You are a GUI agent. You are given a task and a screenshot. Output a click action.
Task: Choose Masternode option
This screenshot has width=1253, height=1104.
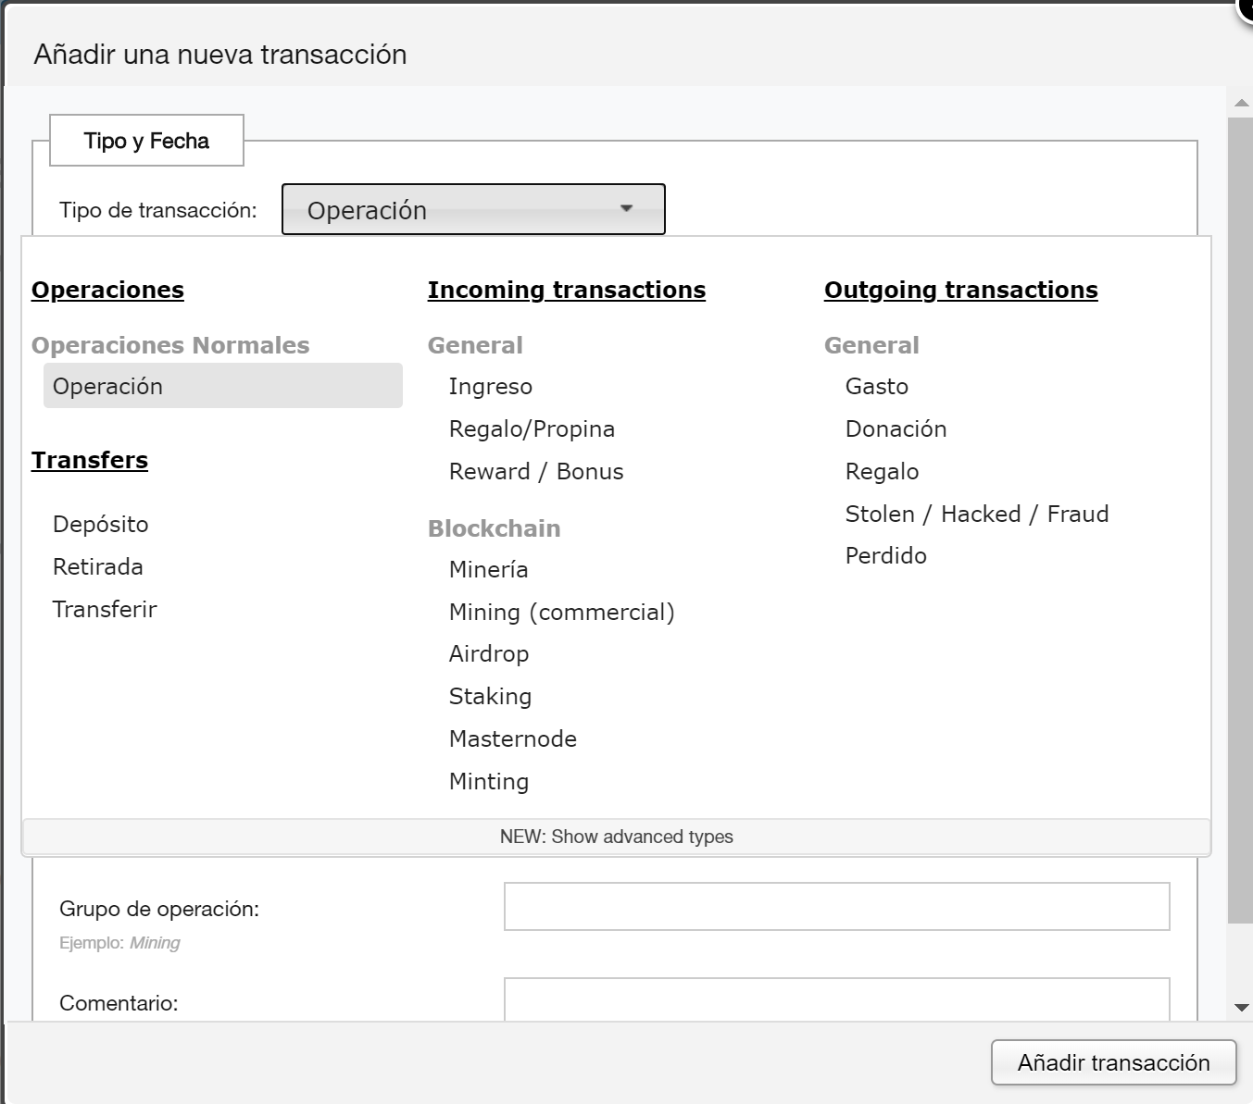point(513,739)
